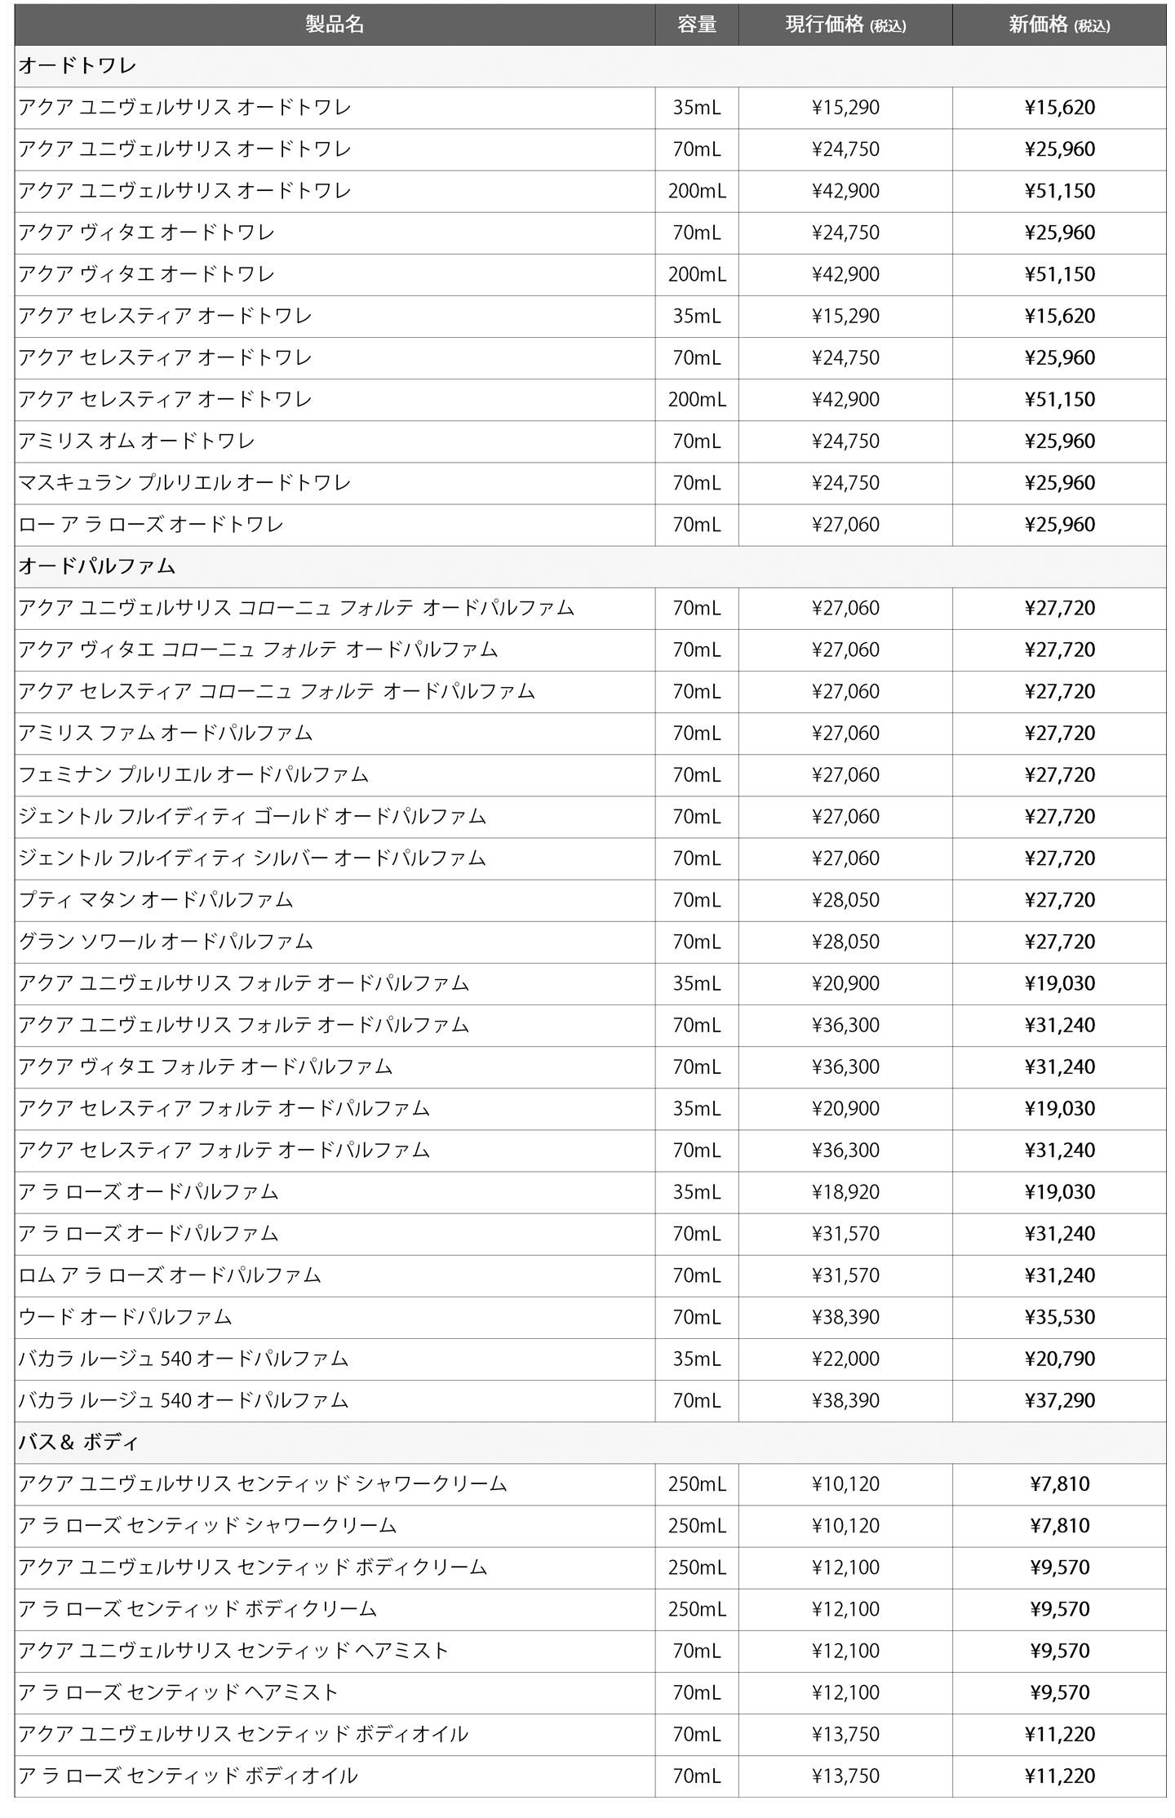Click マスキュラン プルリエル オードトワレ row name
This screenshot has height=1818, width=1175.
[x=184, y=483]
